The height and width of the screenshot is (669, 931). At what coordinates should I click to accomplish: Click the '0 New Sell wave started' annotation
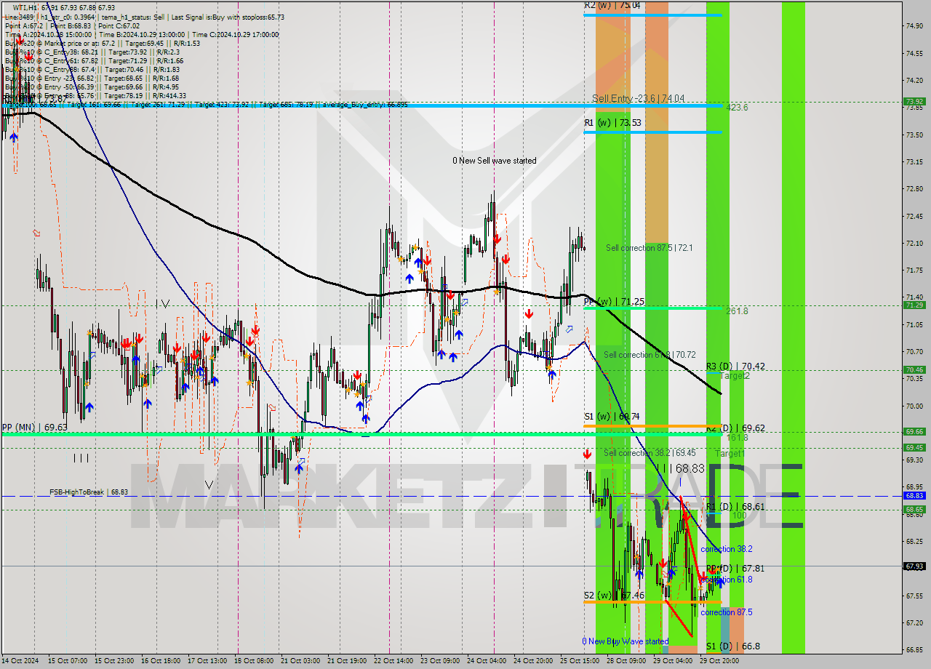(x=494, y=161)
